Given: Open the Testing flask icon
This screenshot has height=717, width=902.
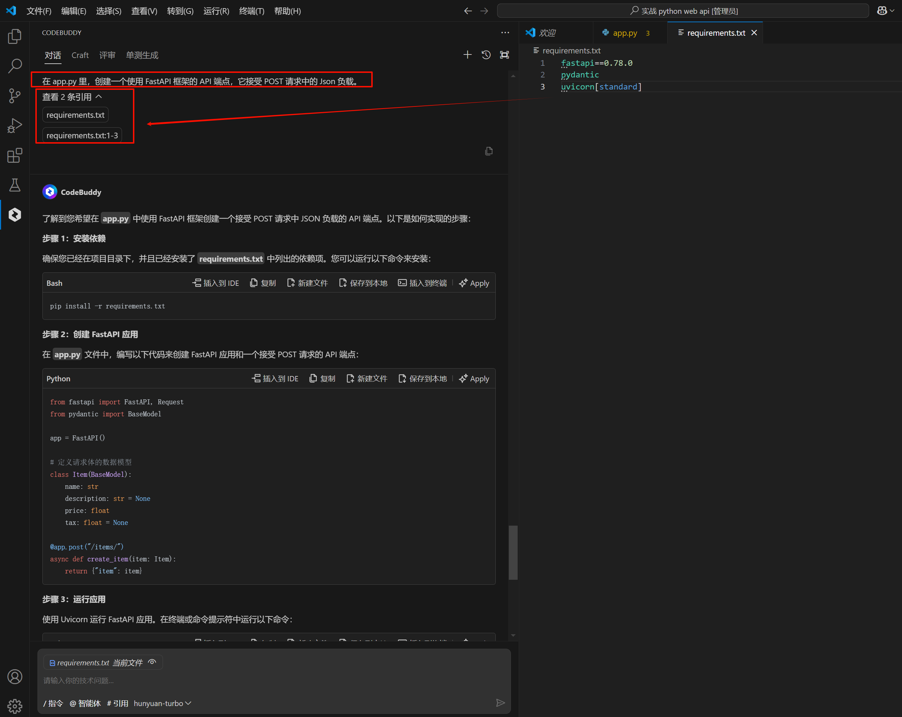Looking at the screenshot, I should click(14, 185).
